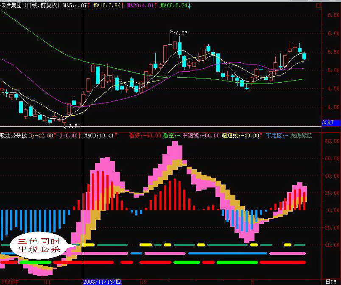Click the 4.50 price axis label
The height and width of the screenshot is (285, 341).
point(333,89)
